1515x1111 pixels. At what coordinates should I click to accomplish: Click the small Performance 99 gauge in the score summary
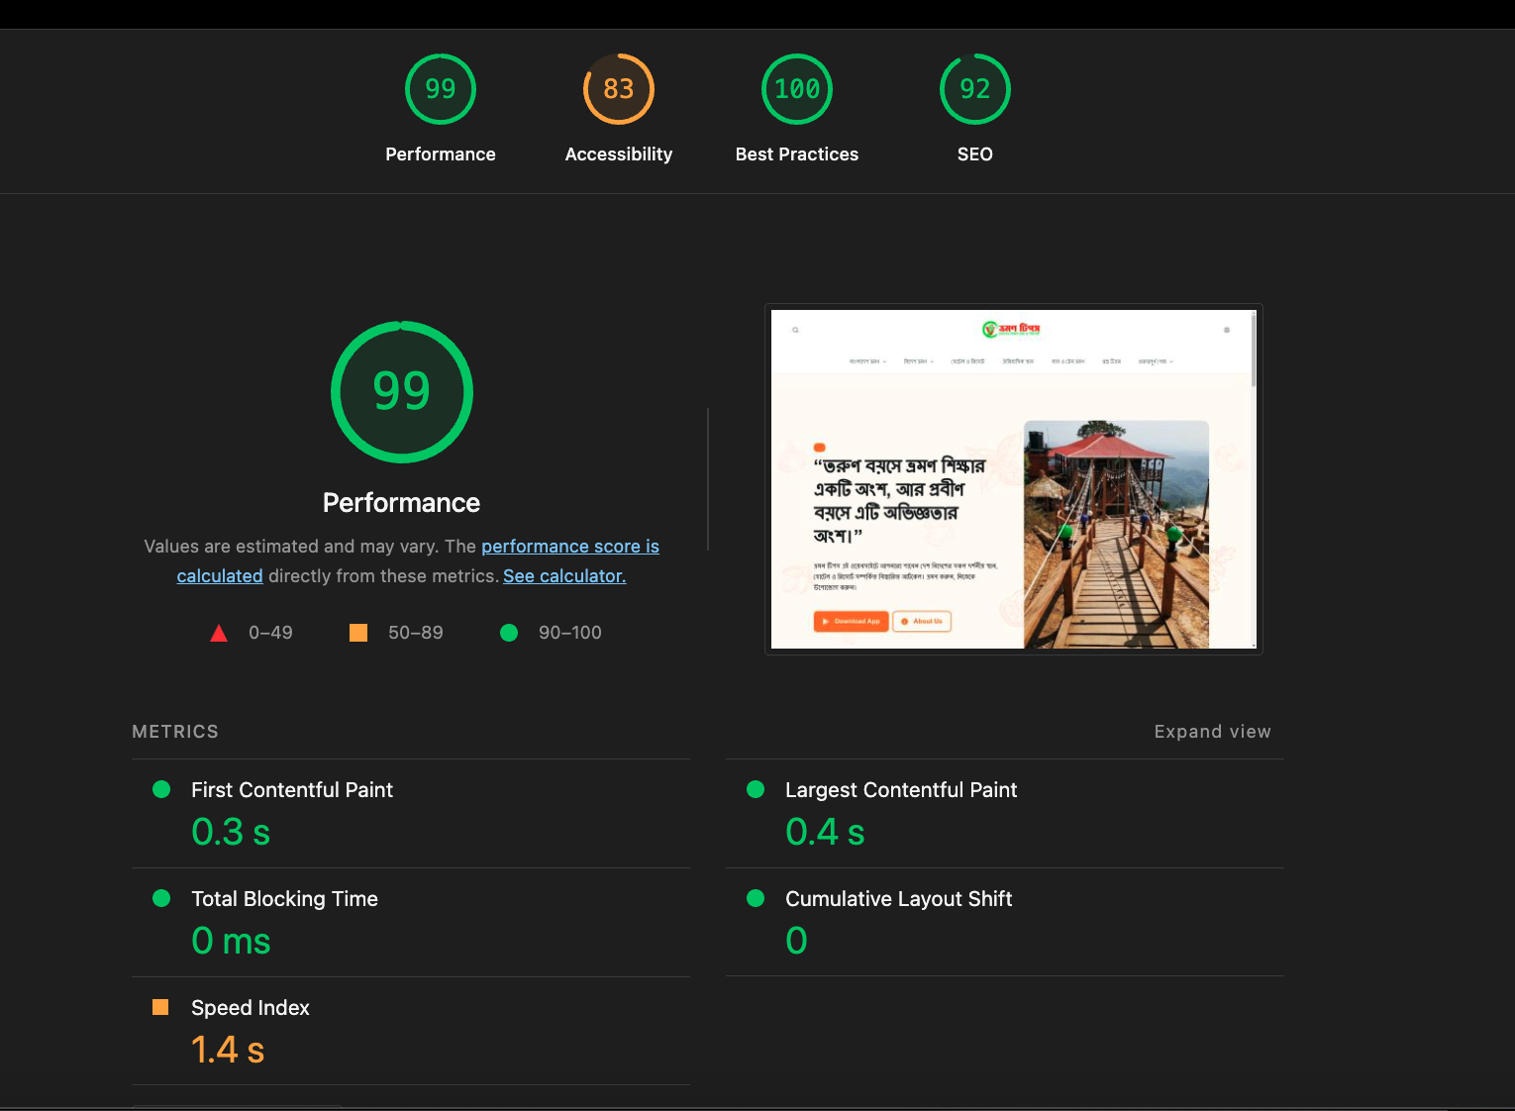(x=441, y=89)
